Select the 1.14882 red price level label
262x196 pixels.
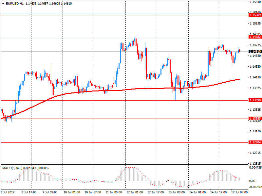tap(255, 37)
